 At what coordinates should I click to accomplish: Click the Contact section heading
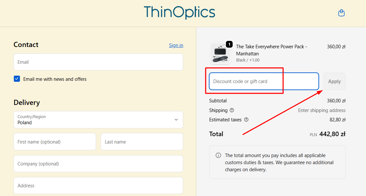coord(26,44)
